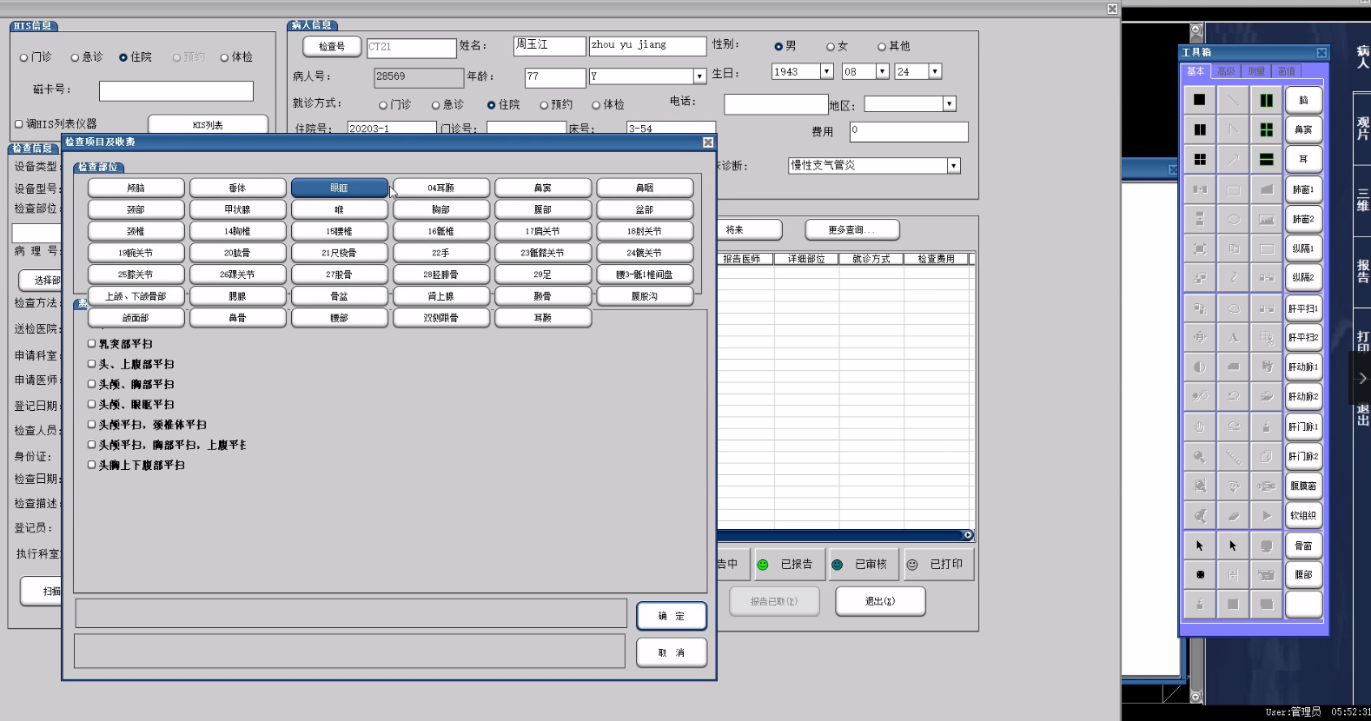Click the 磁卡号 input field
This screenshot has height=721, width=1371.
pos(176,91)
